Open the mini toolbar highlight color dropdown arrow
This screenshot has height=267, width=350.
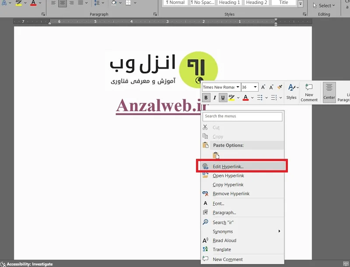tap(238, 98)
